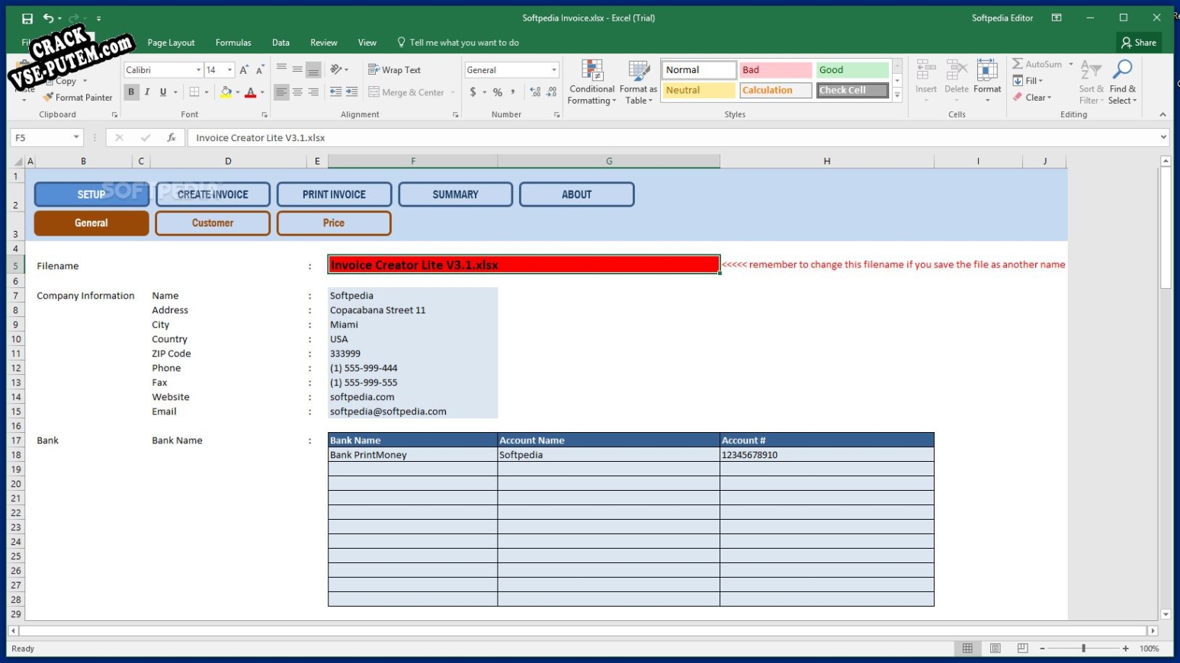1180x663 pixels.
Task: Apply the Percent Style icon
Action: point(498,92)
